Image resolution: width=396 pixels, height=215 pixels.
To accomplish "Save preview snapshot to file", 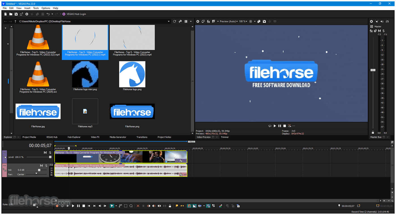I will click(x=264, y=21).
